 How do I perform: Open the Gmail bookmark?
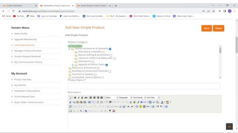click(x=6, y=16)
